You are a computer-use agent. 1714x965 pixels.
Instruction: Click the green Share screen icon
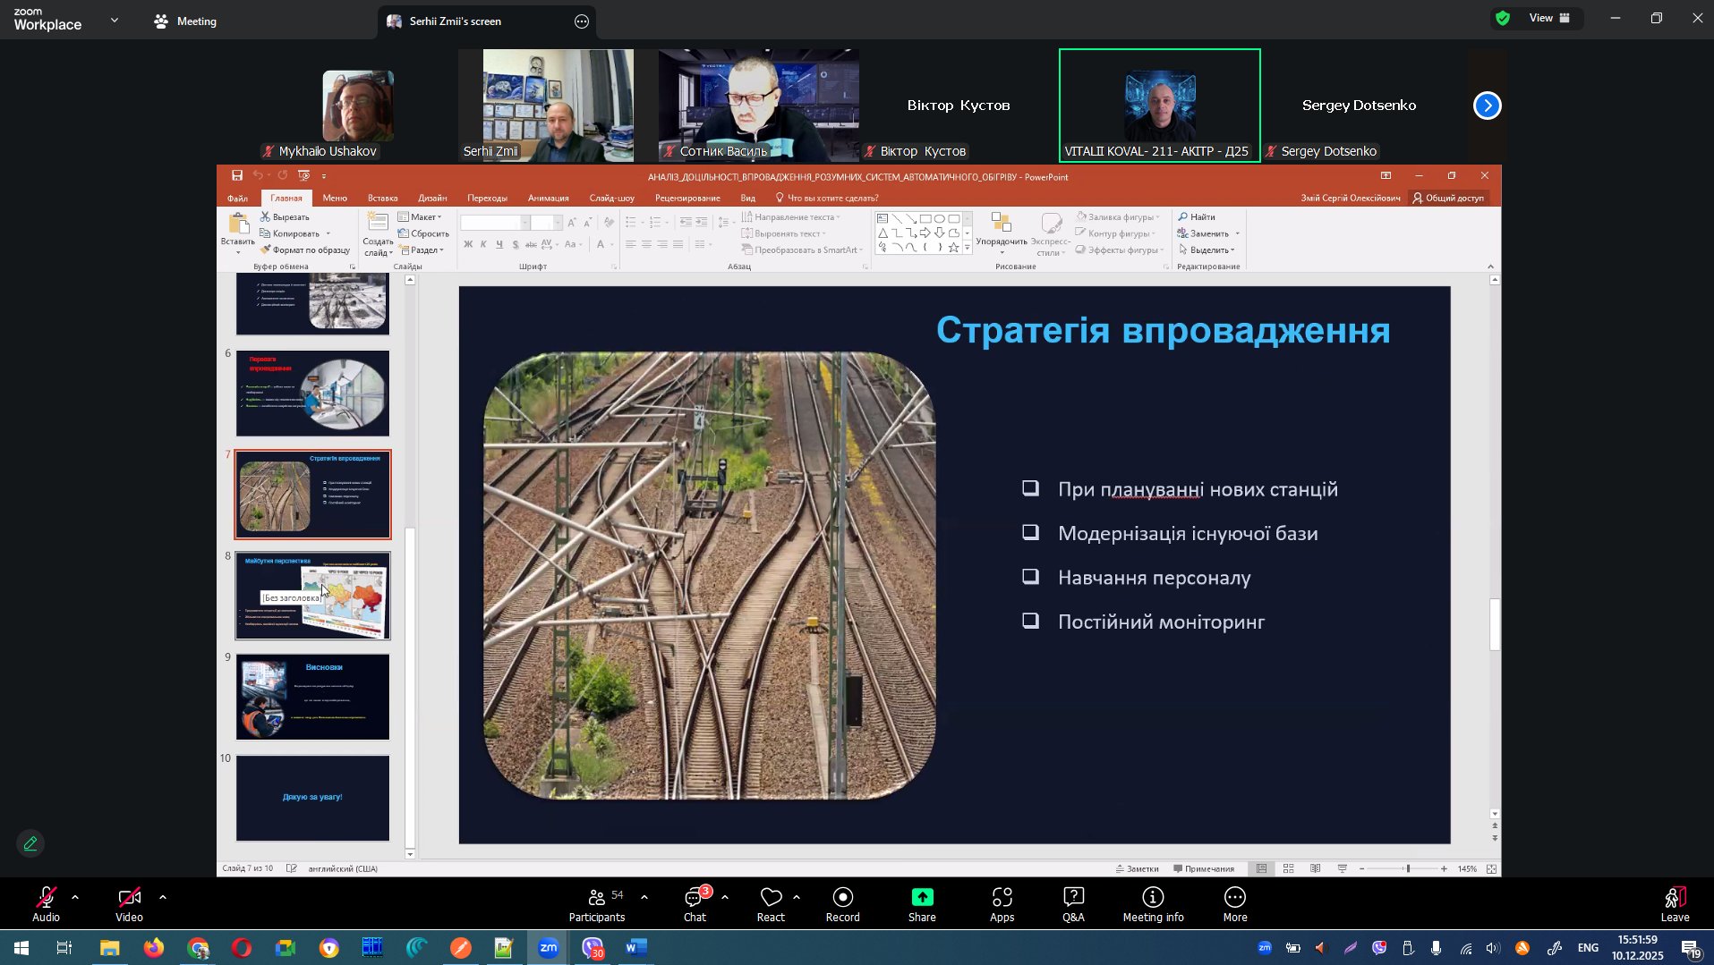[922, 898]
